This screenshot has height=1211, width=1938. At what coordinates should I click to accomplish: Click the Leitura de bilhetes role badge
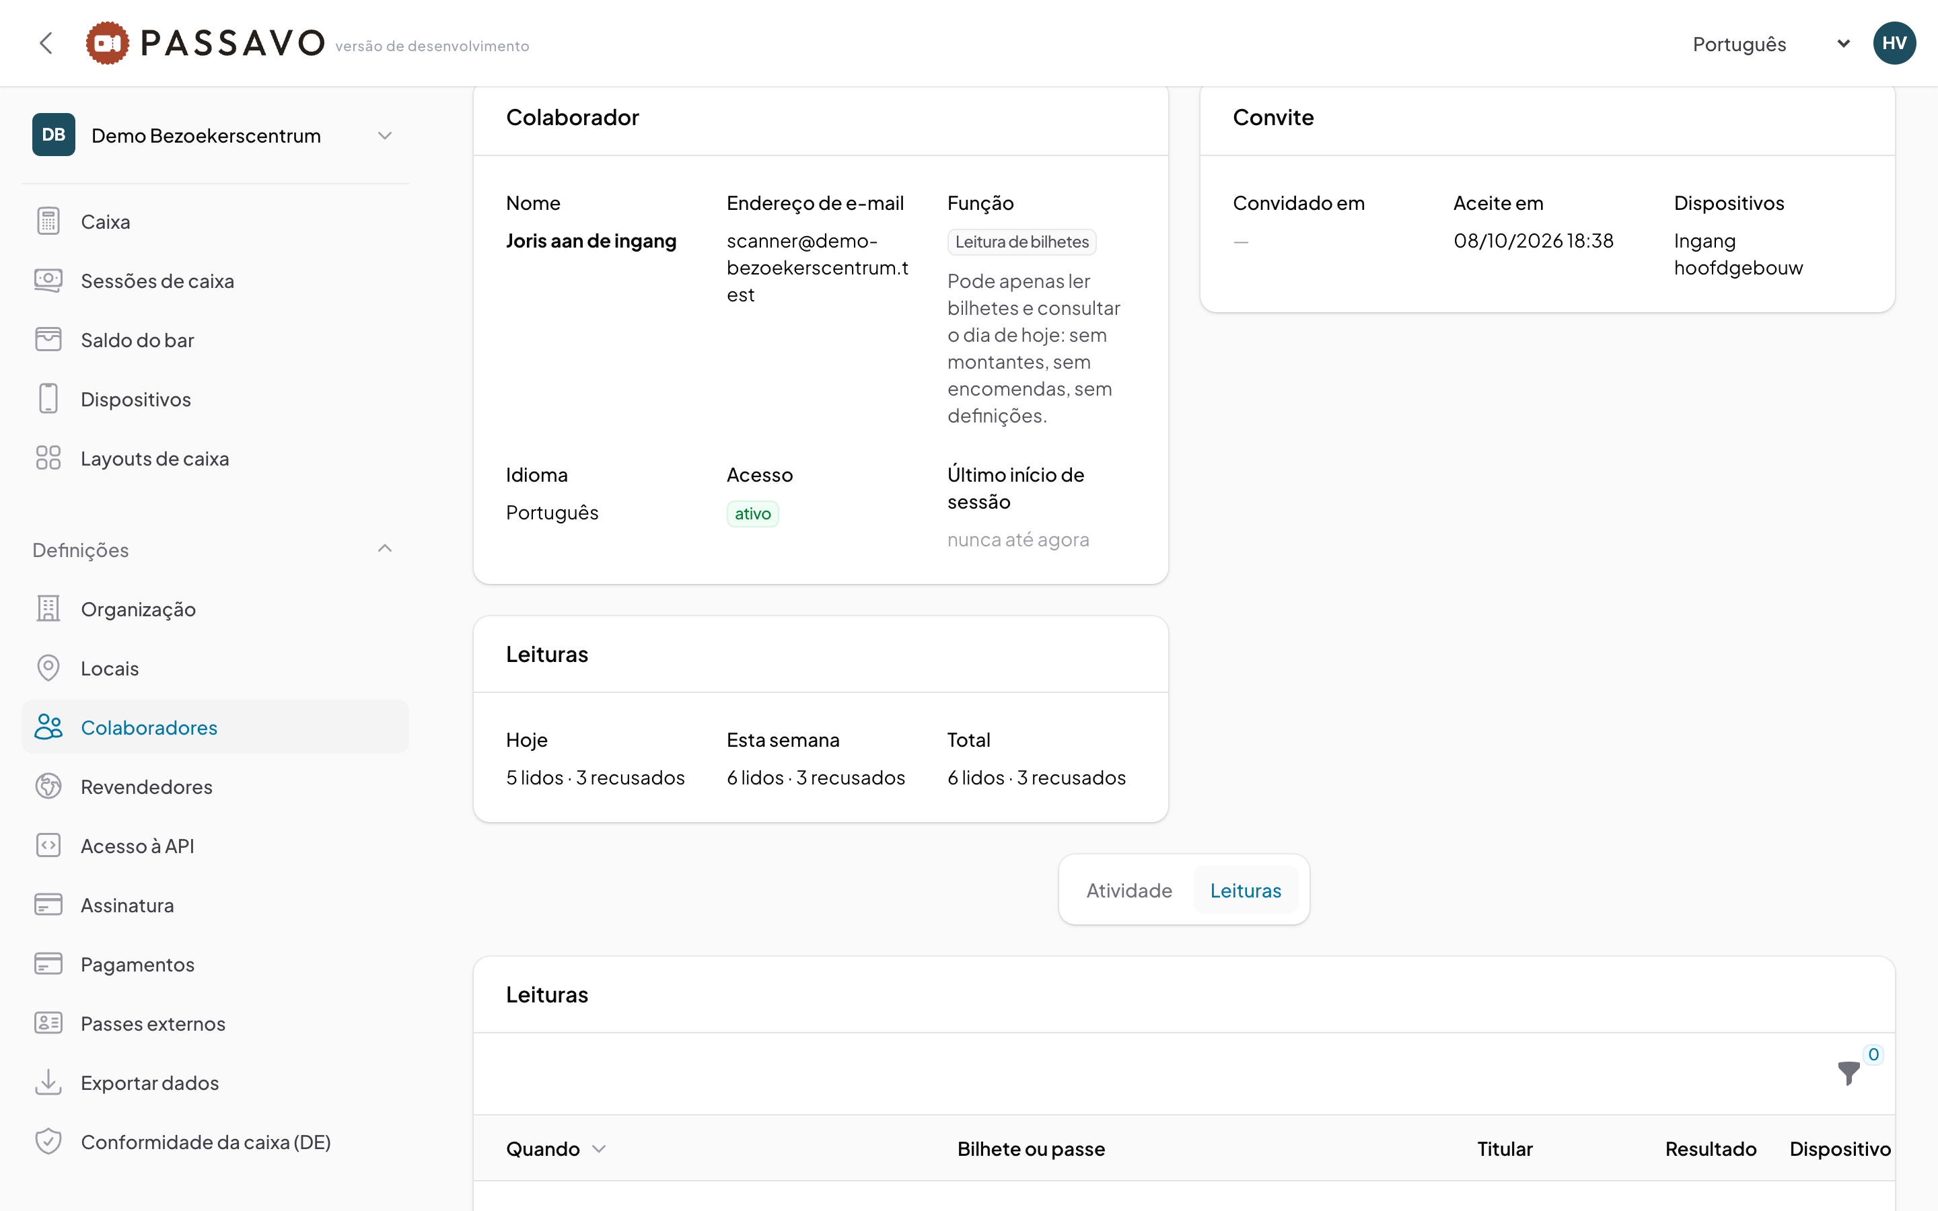click(x=1022, y=242)
